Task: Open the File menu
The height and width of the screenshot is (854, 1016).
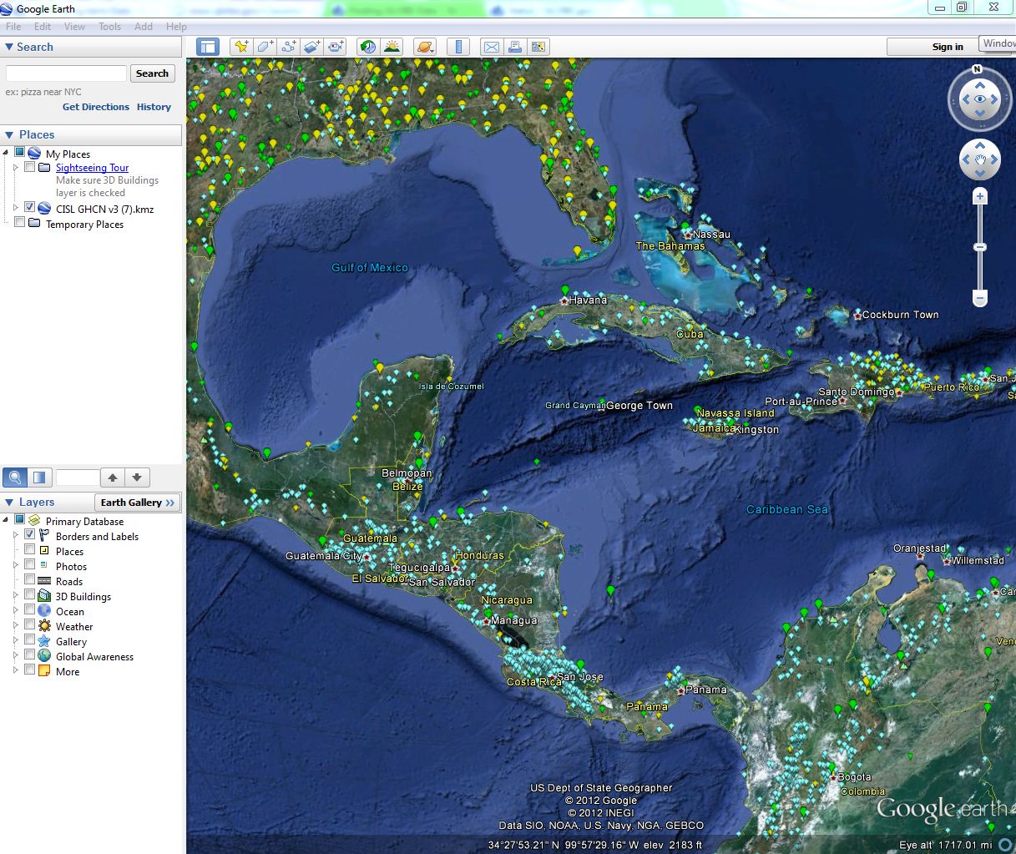Action: (13, 27)
